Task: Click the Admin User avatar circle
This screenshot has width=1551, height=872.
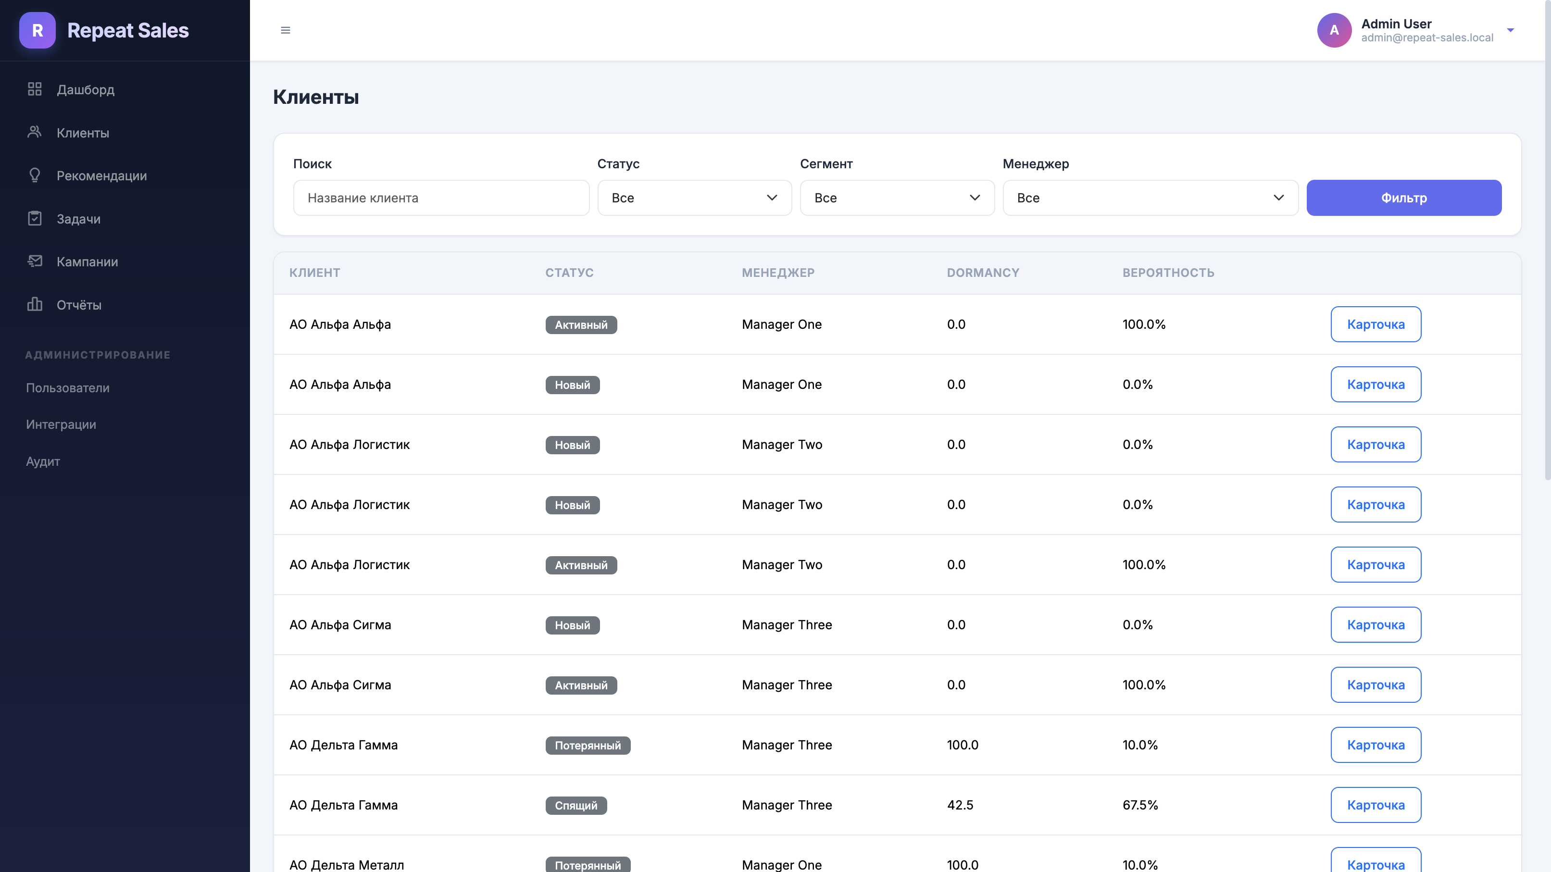Action: coord(1334,30)
